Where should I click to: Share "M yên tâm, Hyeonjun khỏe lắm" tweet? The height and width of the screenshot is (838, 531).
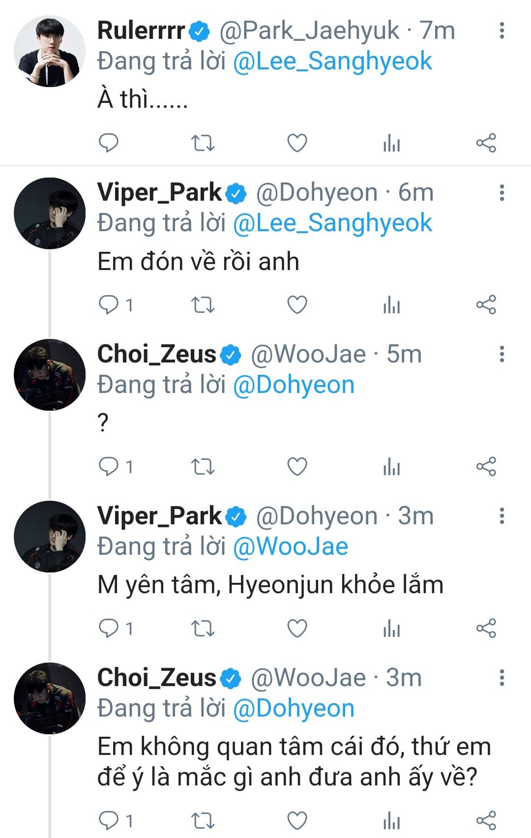click(486, 628)
